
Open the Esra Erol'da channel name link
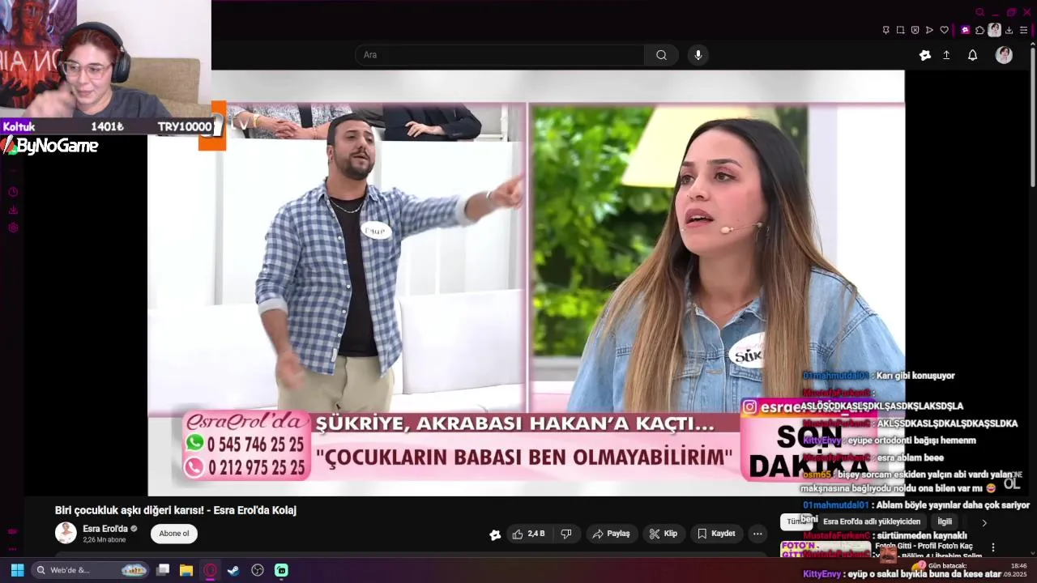pyautogui.click(x=105, y=529)
